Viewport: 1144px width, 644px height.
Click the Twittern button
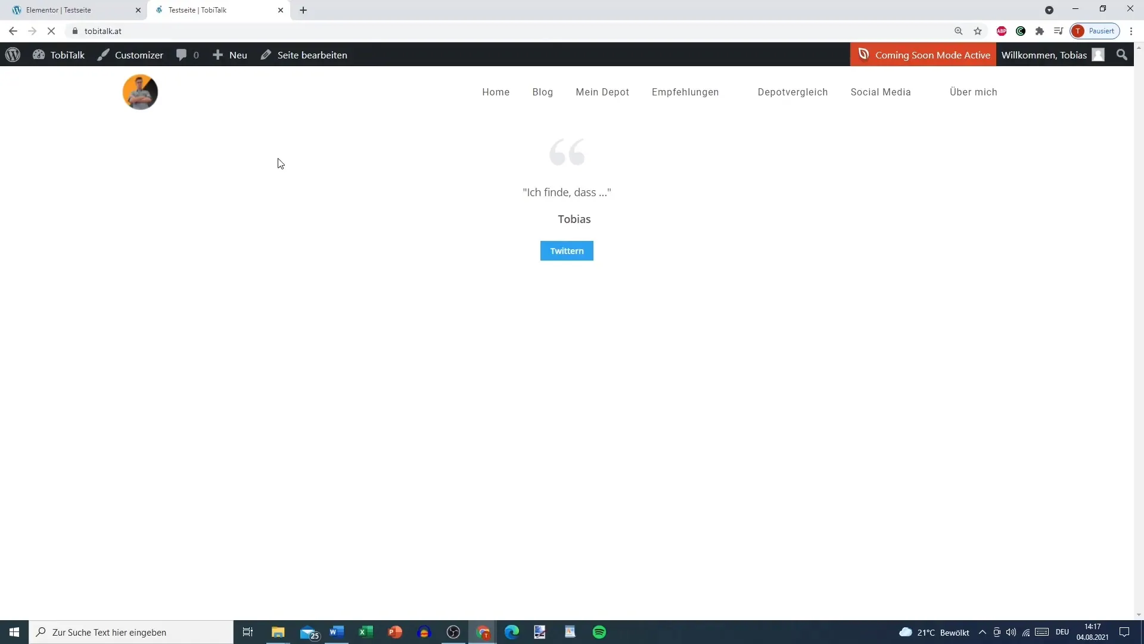567,251
